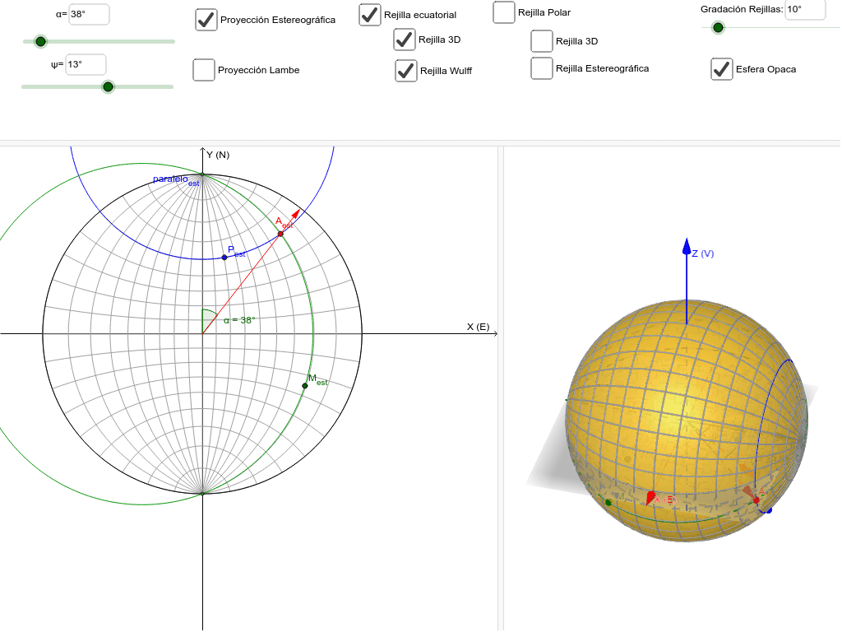Select the red point A est
Screen dimensions: 842x632
click(280, 234)
